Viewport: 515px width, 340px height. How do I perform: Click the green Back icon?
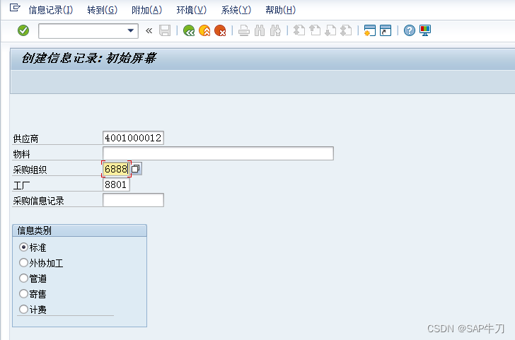189,30
